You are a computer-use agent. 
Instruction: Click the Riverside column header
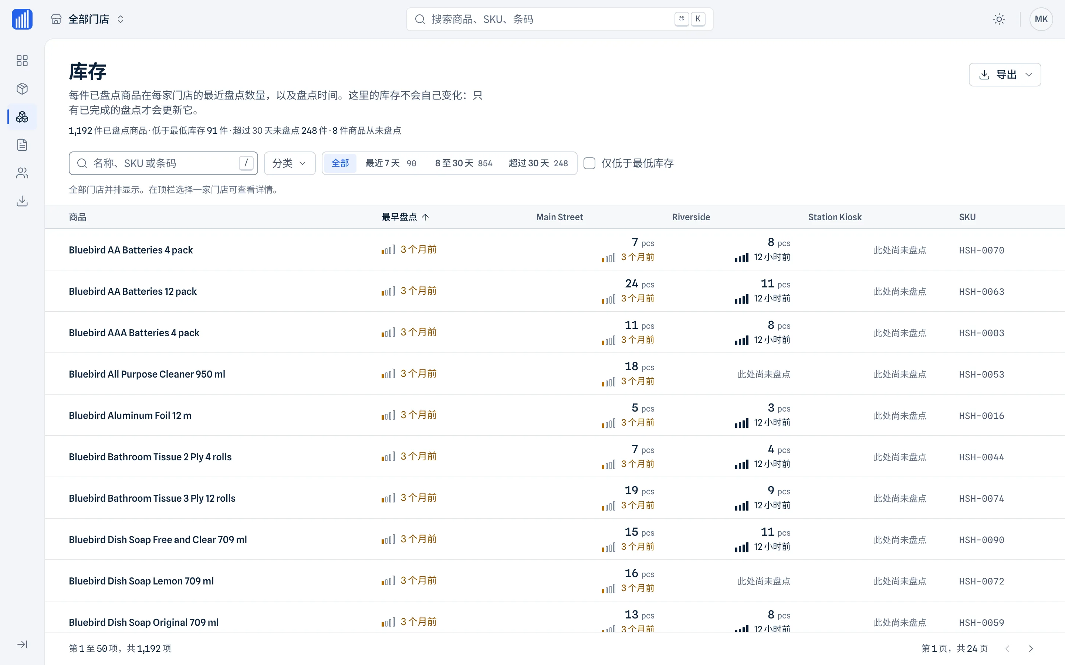point(691,217)
